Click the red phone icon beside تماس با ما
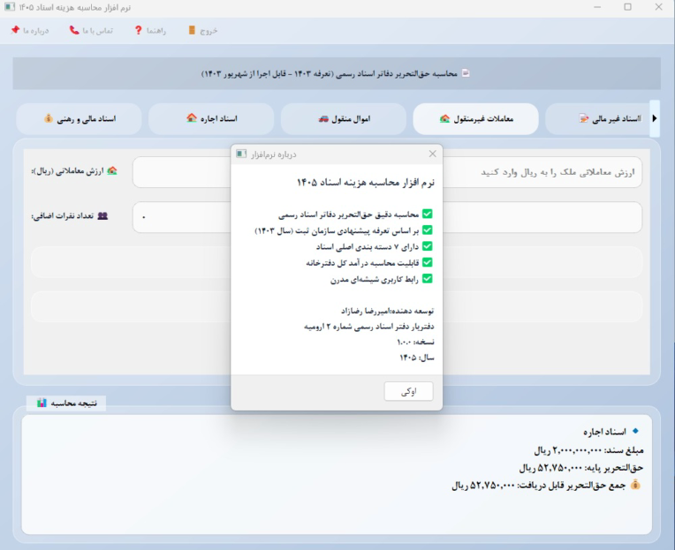Image resolution: width=675 pixels, height=550 pixels. point(74,30)
